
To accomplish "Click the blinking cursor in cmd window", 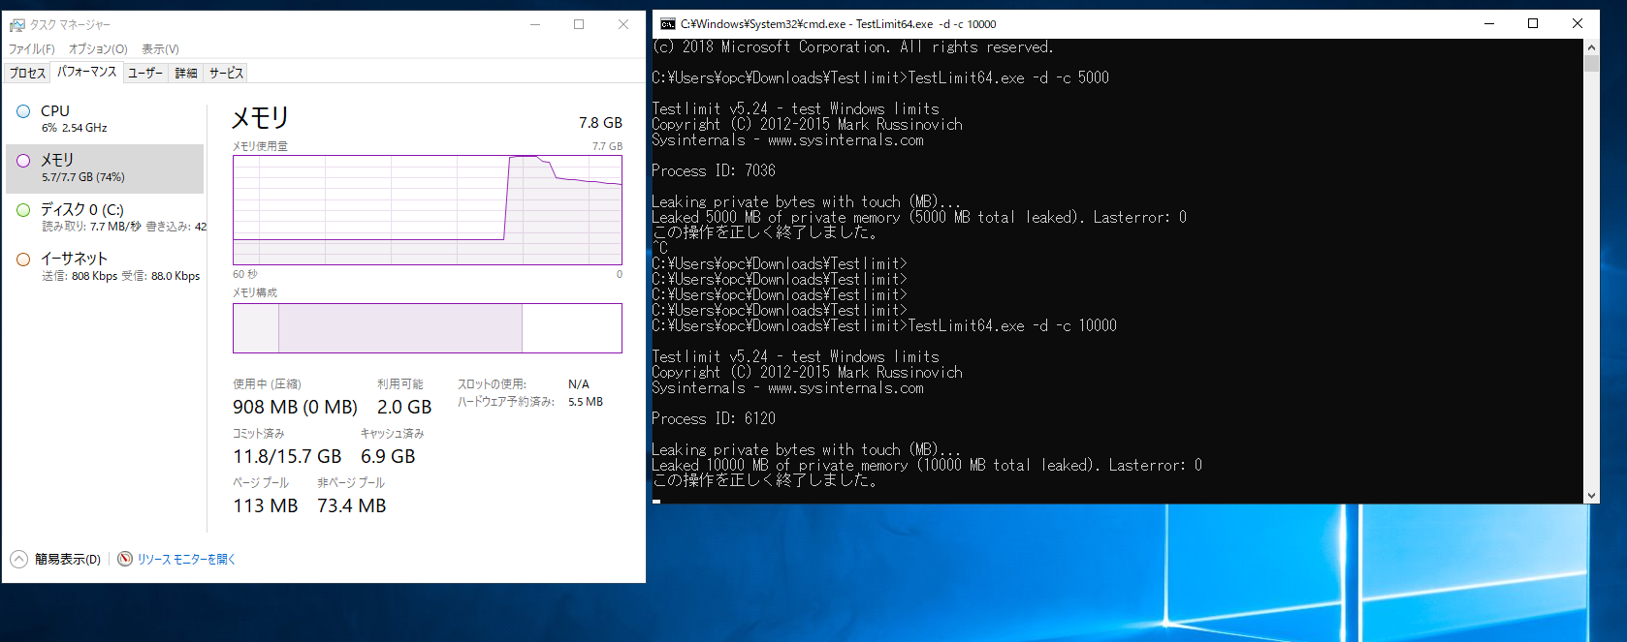I will coord(656,501).
